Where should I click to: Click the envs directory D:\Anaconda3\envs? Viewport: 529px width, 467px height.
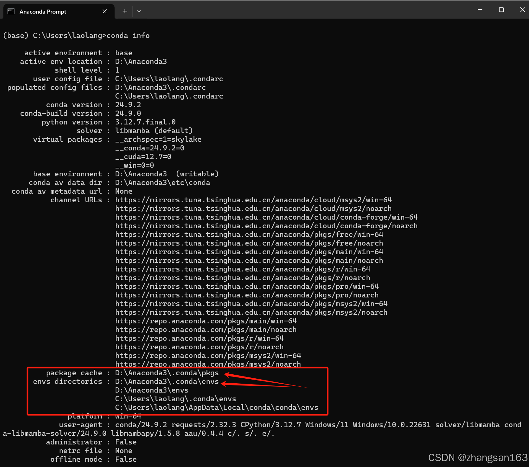click(x=152, y=390)
